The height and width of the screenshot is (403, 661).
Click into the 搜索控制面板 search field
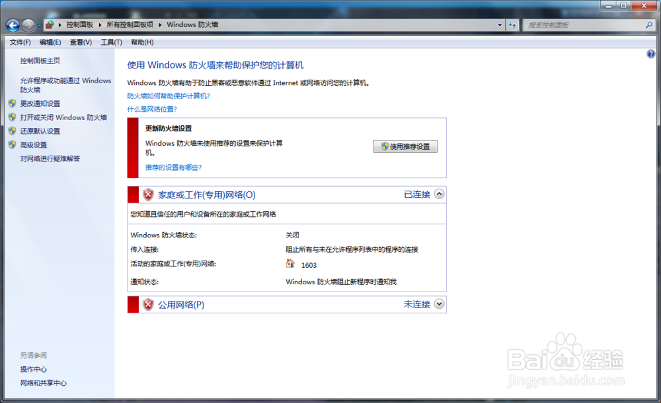584,25
